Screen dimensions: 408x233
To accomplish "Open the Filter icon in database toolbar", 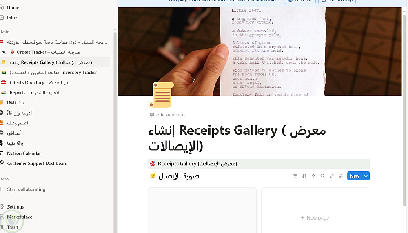I will 295,176.
